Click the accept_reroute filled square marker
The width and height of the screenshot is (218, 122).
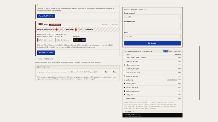tap(124, 87)
